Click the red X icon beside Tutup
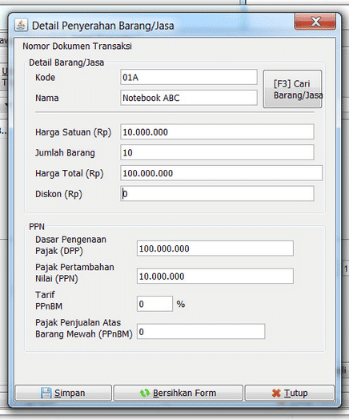 [276, 394]
